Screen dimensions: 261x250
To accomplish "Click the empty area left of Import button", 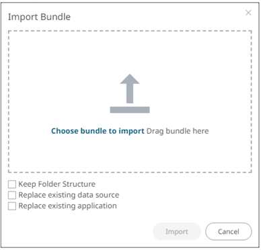I will (x=80, y=231).
